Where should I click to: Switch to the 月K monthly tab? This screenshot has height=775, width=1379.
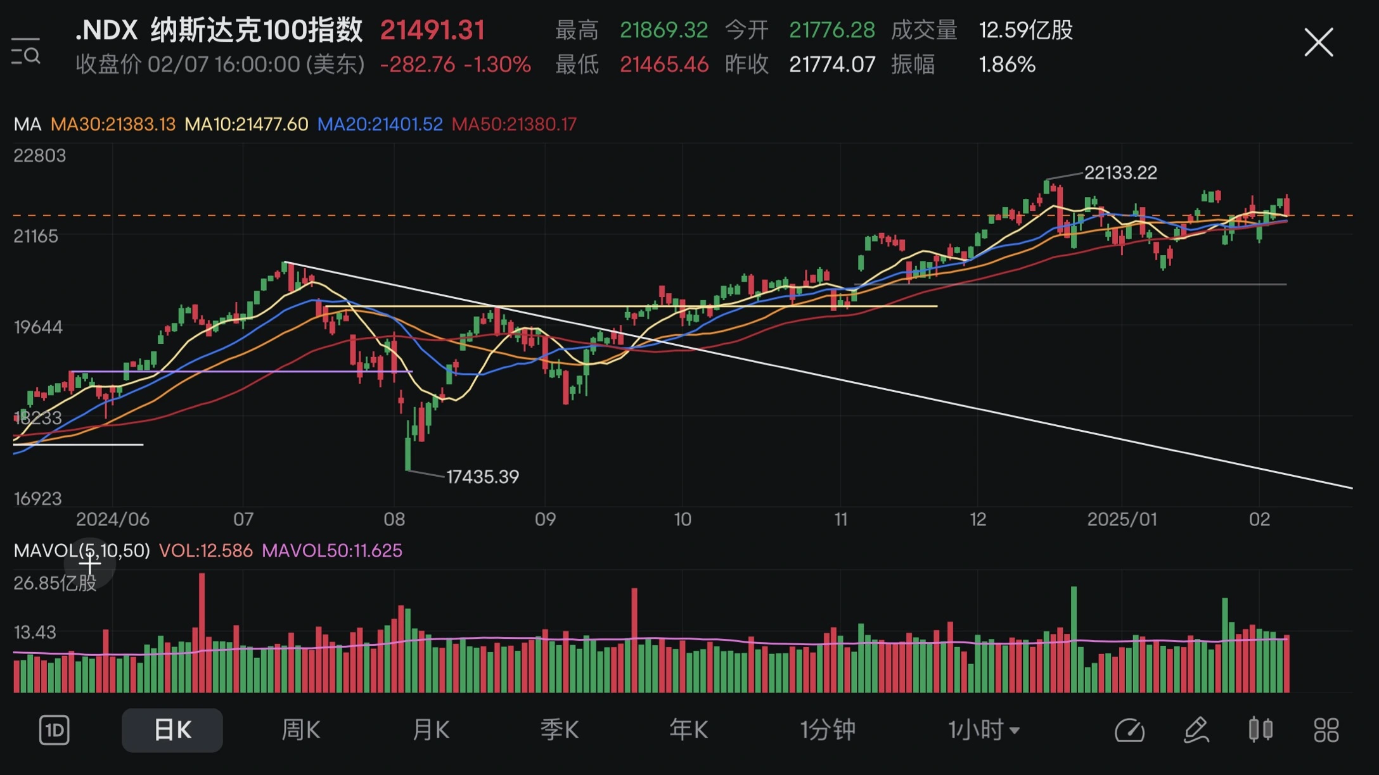tap(431, 730)
